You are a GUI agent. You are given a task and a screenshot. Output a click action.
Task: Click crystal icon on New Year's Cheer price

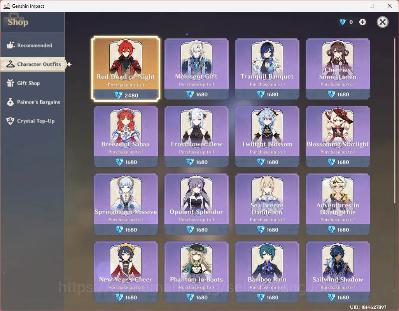[x=119, y=297]
